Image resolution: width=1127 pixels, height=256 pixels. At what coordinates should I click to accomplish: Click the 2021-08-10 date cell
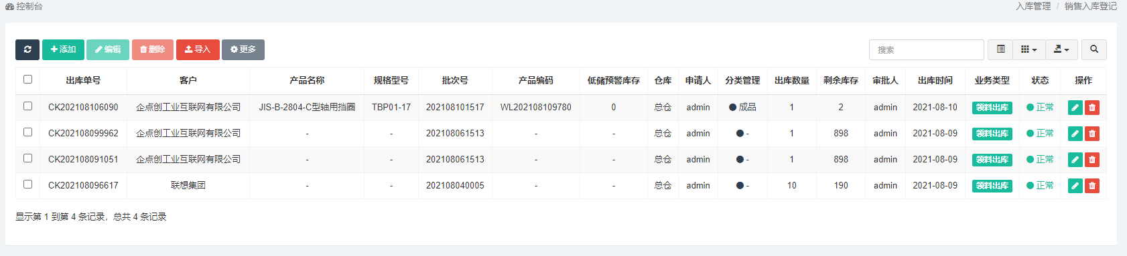point(935,107)
